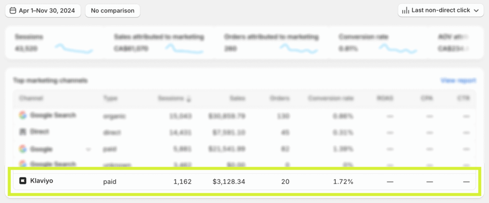Expand the paid Google channel row chevron
The height and width of the screenshot is (203, 489).
pos(88,149)
